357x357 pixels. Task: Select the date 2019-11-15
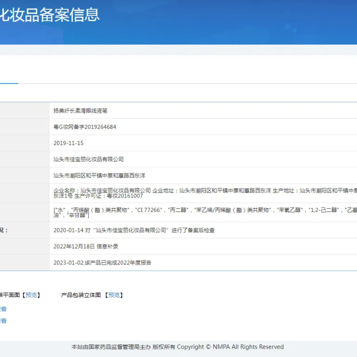coord(68,143)
